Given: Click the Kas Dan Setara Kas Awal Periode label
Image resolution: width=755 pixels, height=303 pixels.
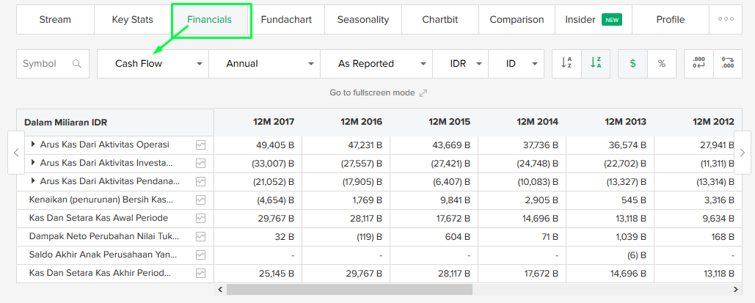Looking at the screenshot, I should (x=99, y=218).
